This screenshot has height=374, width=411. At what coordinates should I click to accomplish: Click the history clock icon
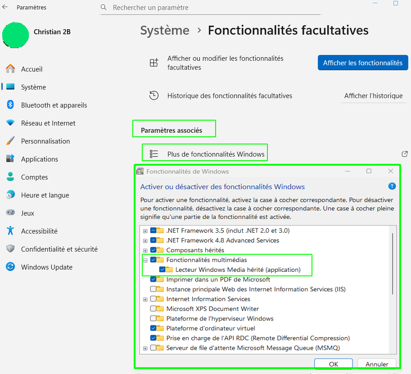(x=154, y=95)
